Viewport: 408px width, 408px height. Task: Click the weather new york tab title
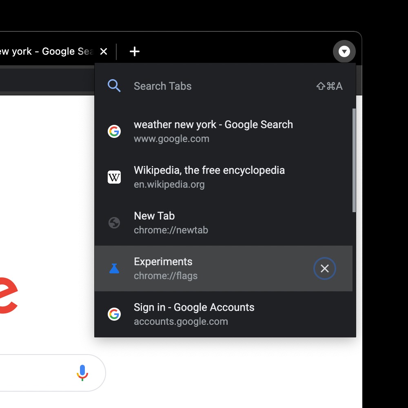click(45, 51)
